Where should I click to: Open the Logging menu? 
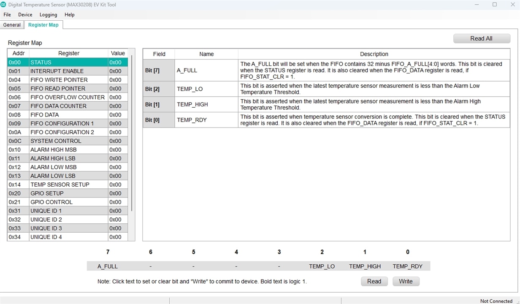coord(48,14)
